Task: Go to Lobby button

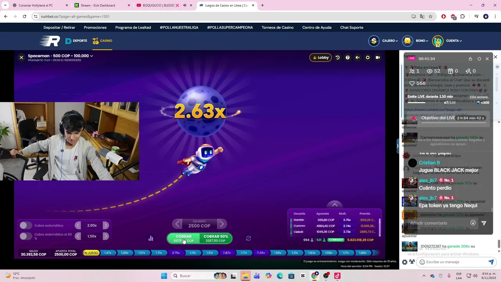Action: [x=321, y=58]
